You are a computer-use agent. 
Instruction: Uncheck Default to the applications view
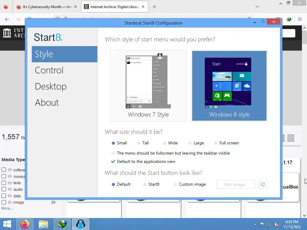pos(143,161)
